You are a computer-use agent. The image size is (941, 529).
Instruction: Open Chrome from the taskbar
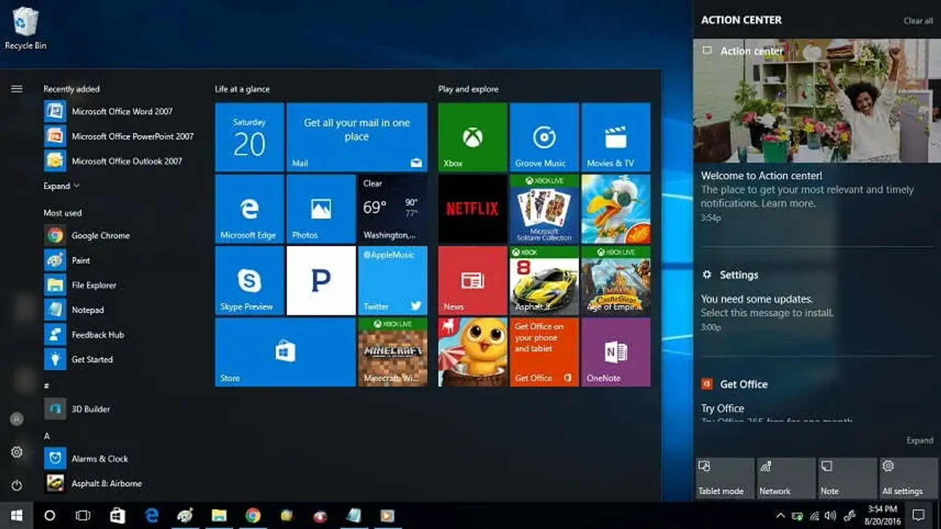click(253, 515)
